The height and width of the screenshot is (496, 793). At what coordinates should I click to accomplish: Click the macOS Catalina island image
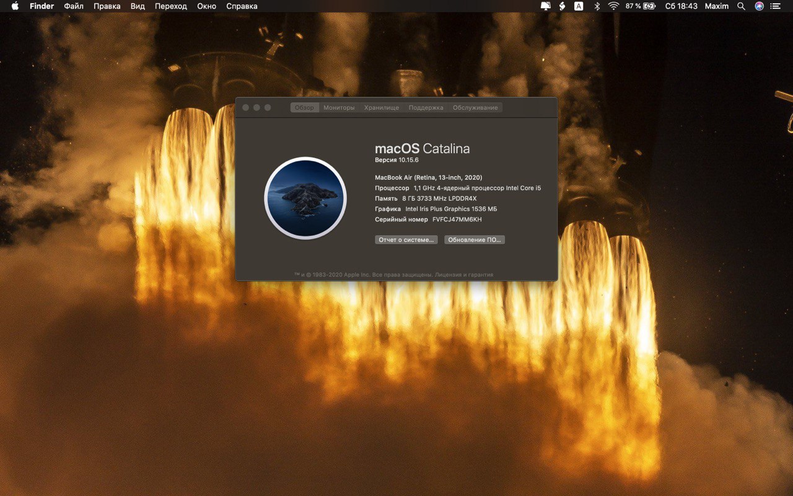click(x=305, y=198)
